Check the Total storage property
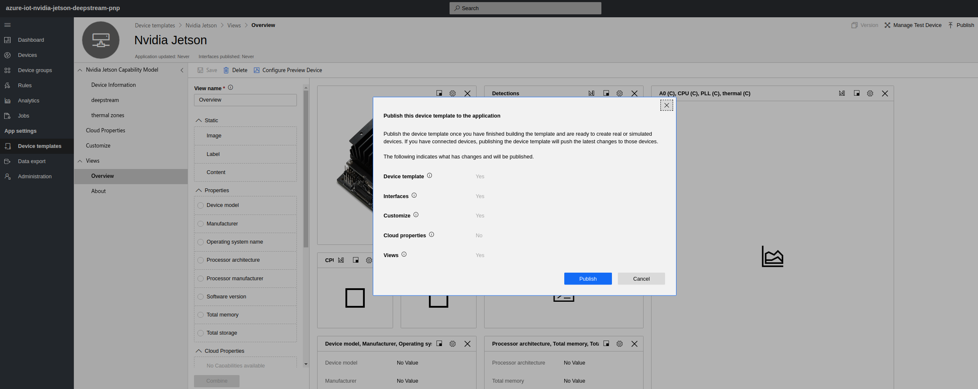The height and width of the screenshot is (389, 978). click(x=201, y=333)
